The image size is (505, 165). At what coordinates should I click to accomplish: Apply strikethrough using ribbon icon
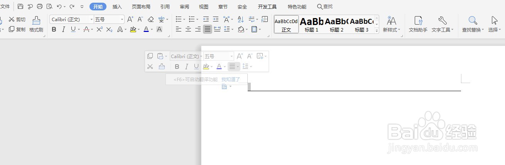point(86,29)
